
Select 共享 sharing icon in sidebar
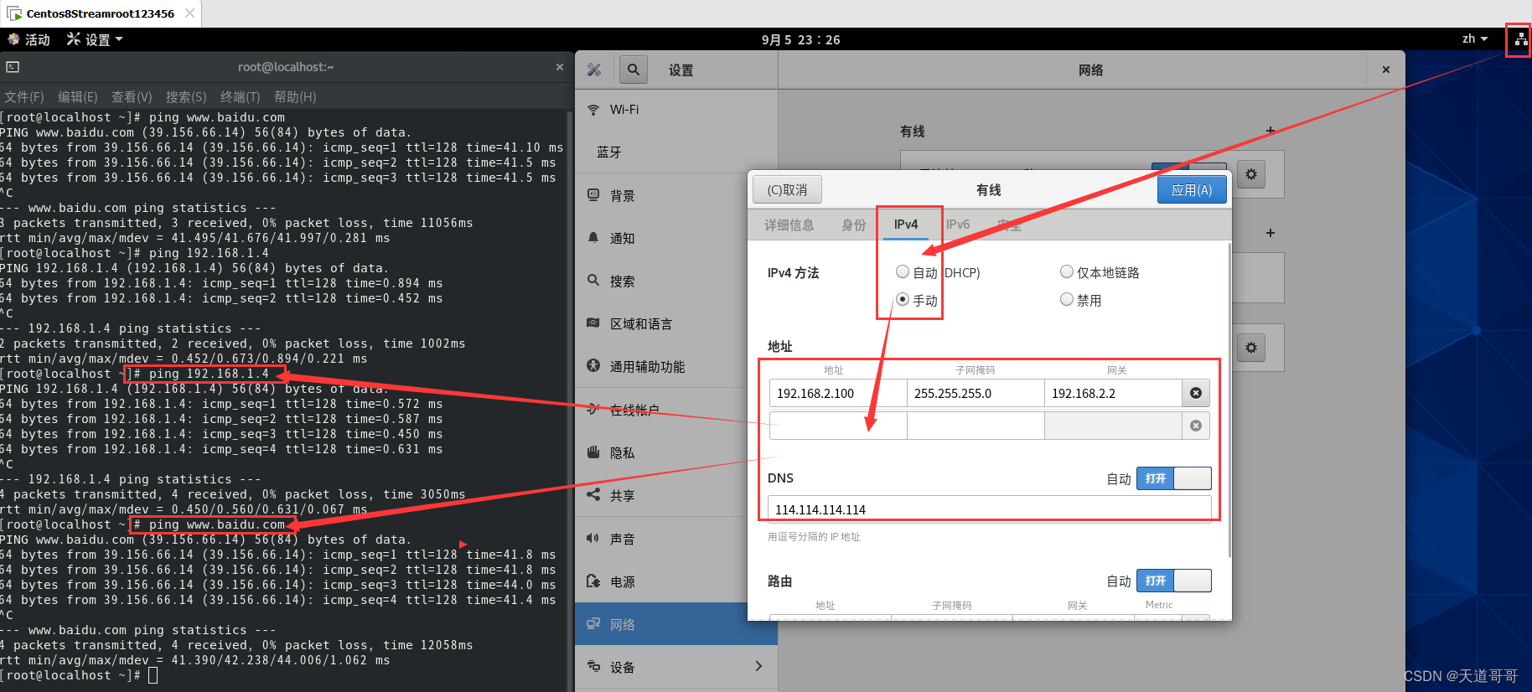click(593, 495)
